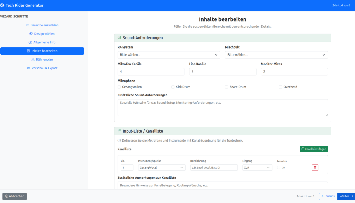355x203 pixels.
Task: Click the eye icon beside Vorschau & Export
Action: pos(28,68)
